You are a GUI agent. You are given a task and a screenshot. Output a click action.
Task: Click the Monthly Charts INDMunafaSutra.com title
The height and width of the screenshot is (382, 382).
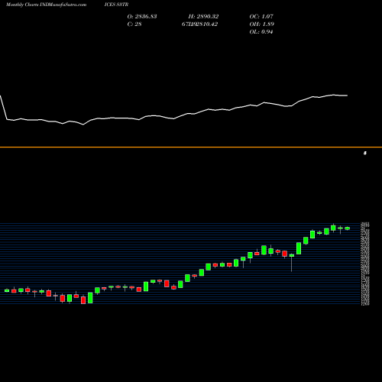[x=46, y=5]
